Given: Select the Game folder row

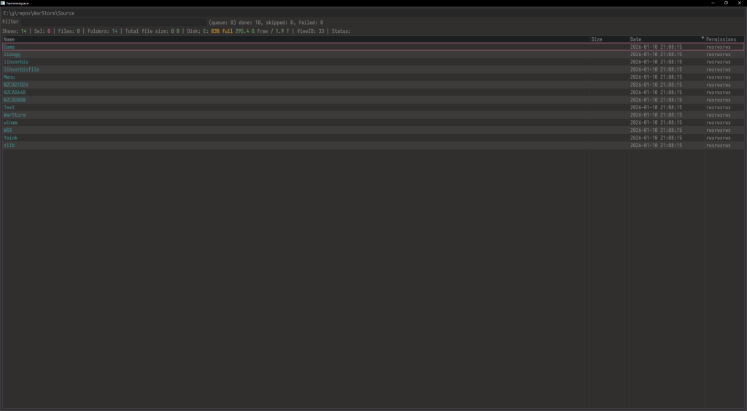Looking at the screenshot, I should tap(373, 47).
